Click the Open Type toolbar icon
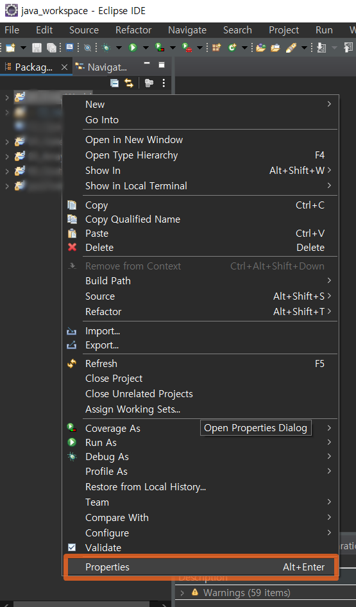The width and height of the screenshot is (356, 607). coord(260,47)
